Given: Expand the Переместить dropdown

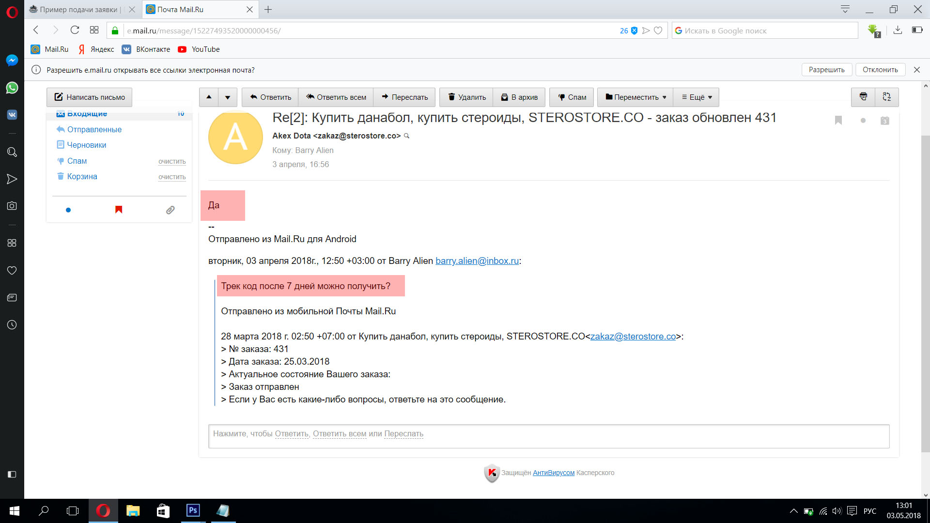Looking at the screenshot, I should [635, 97].
